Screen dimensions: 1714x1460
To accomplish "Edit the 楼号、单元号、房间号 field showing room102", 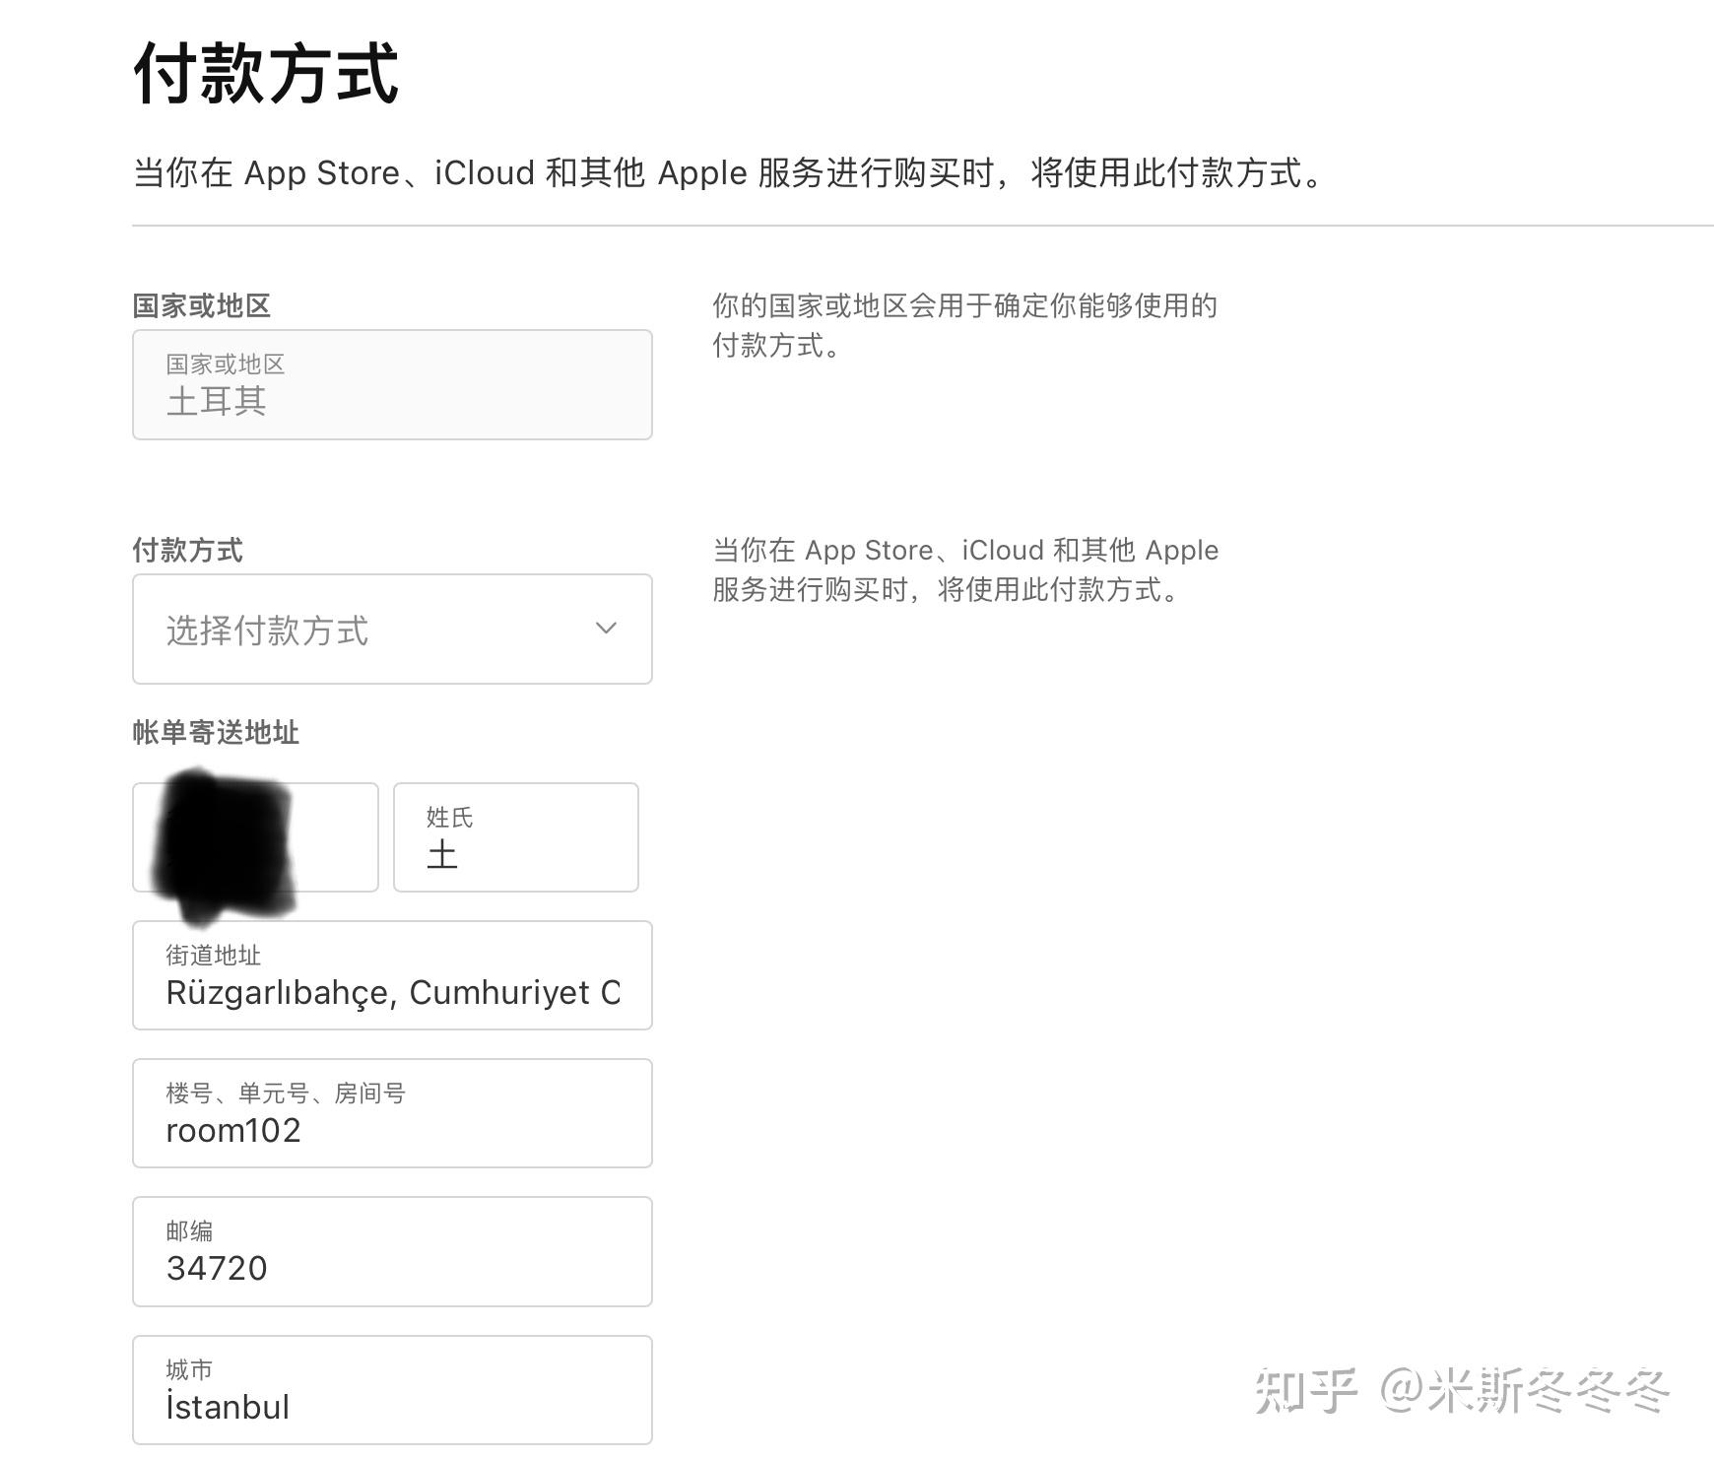I will coord(391,1113).
